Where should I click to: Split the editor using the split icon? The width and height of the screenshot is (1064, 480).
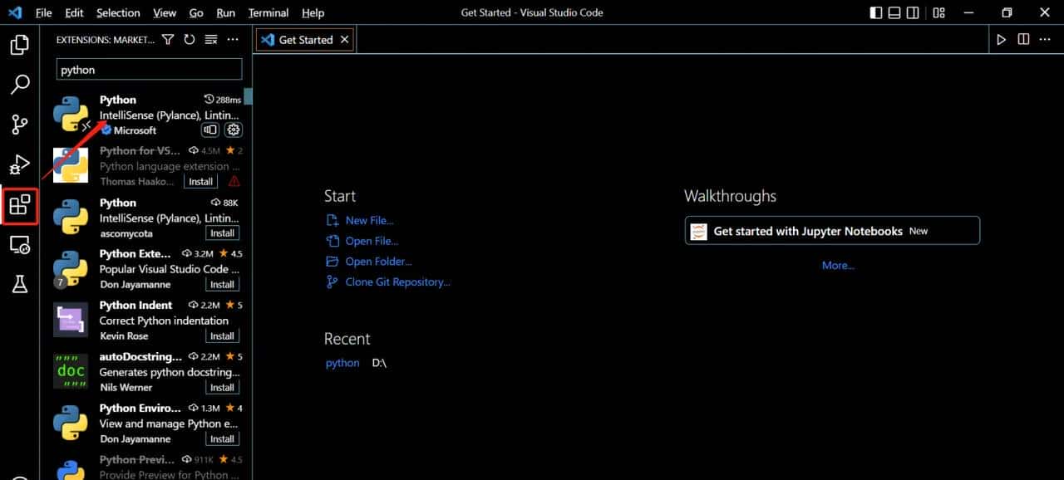(1022, 38)
